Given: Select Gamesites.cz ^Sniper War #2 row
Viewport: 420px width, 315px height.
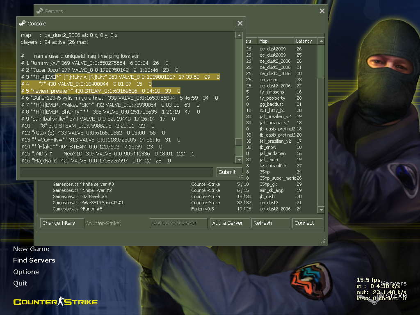Looking at the screenshot, I should pyautogui.click(x=177, y=190).
